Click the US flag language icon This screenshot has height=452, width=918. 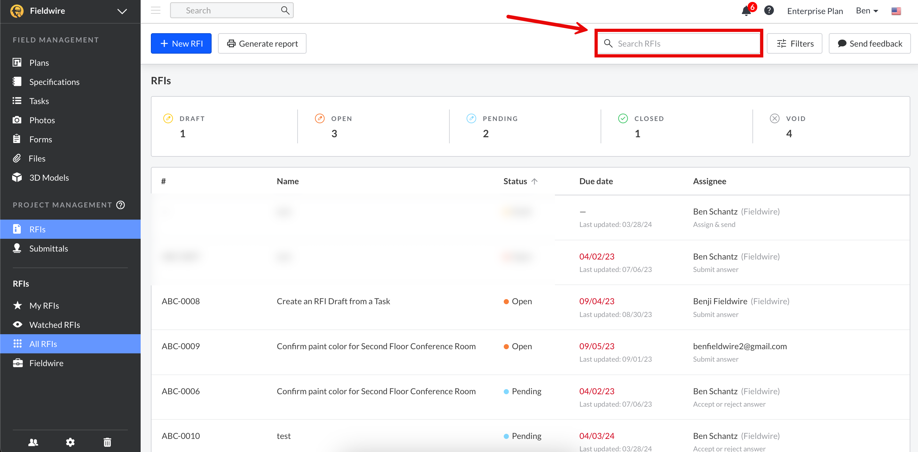click(x=896, y=11)
